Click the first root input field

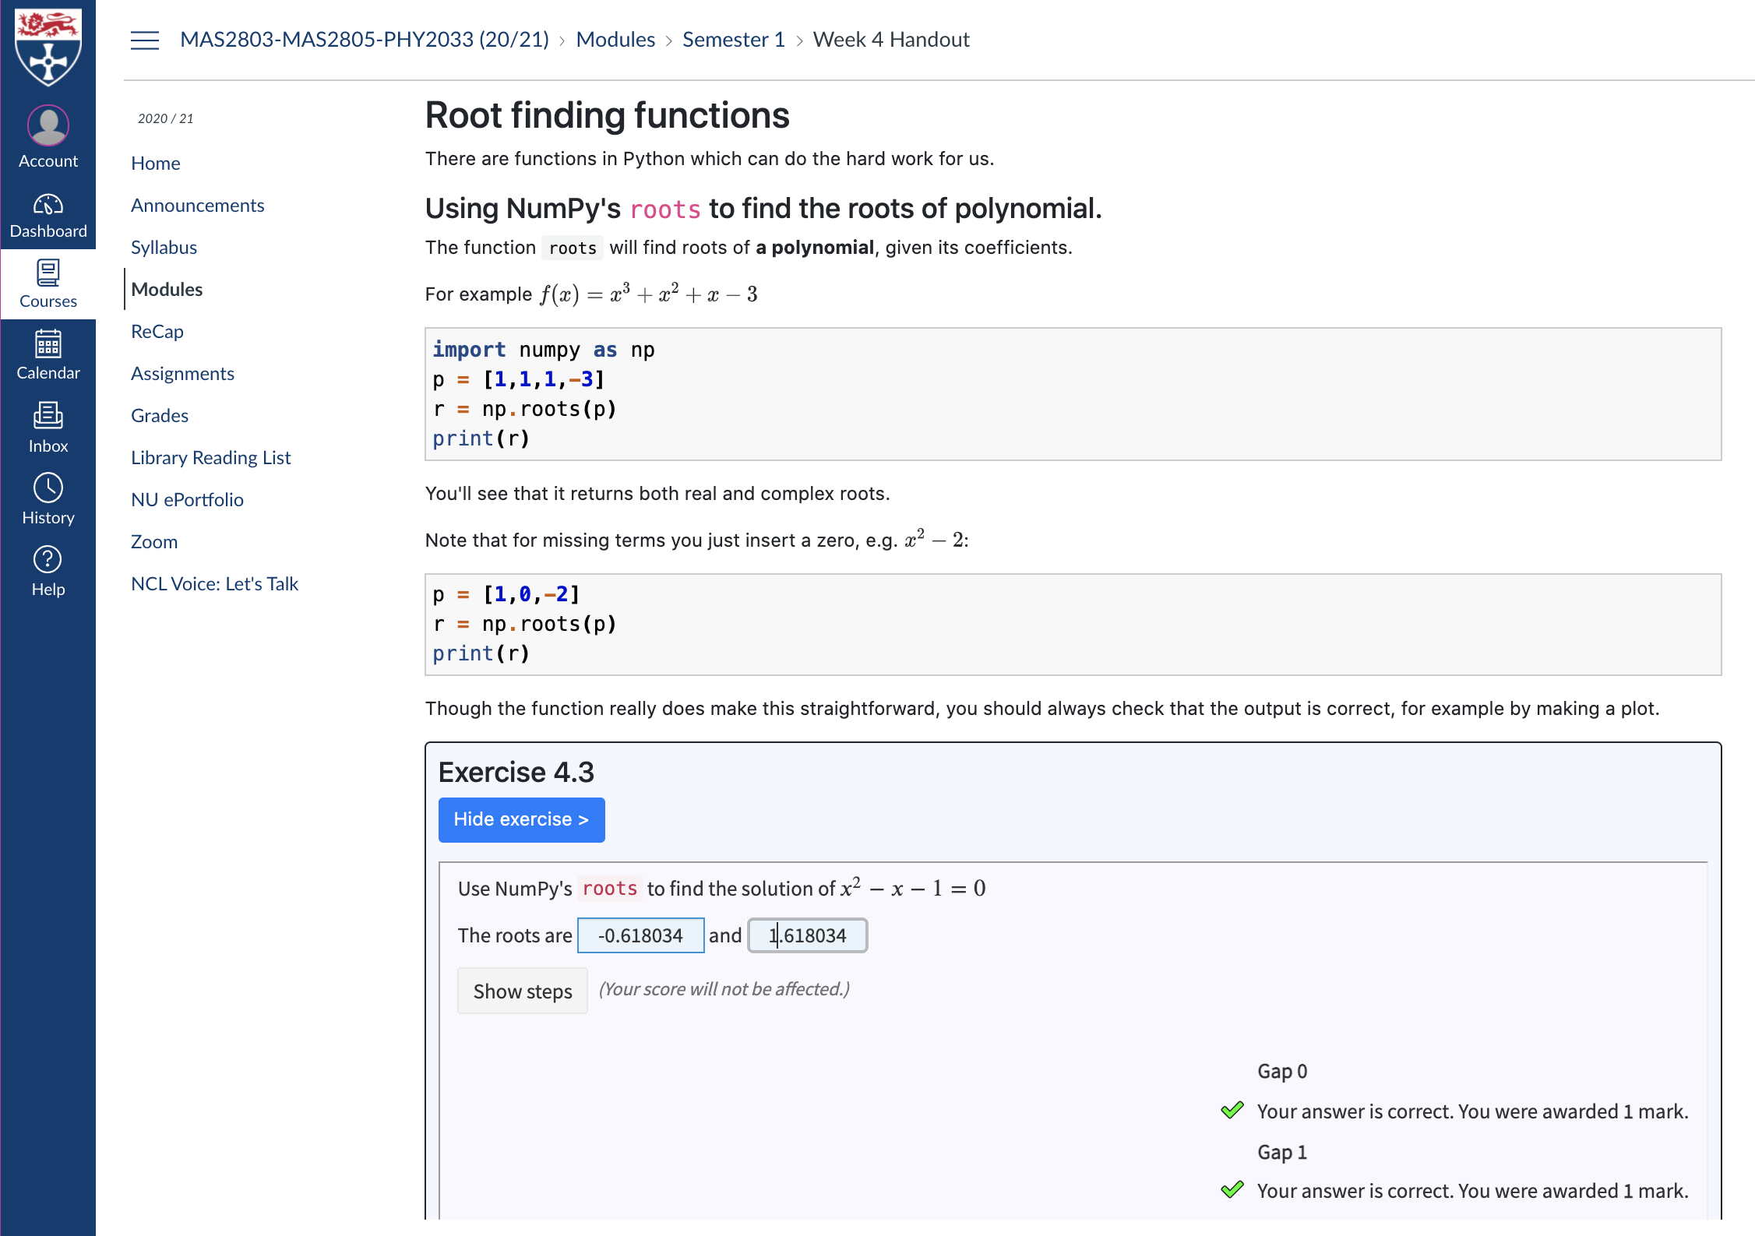pos(640,935)
